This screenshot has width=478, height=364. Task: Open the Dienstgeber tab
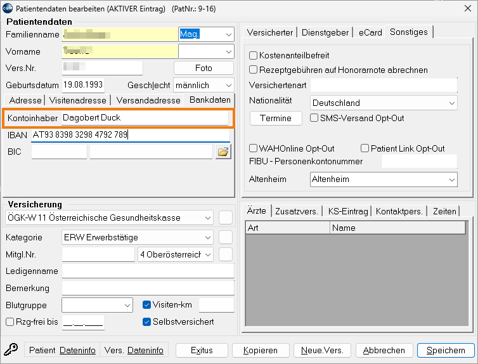click(325, 32)
